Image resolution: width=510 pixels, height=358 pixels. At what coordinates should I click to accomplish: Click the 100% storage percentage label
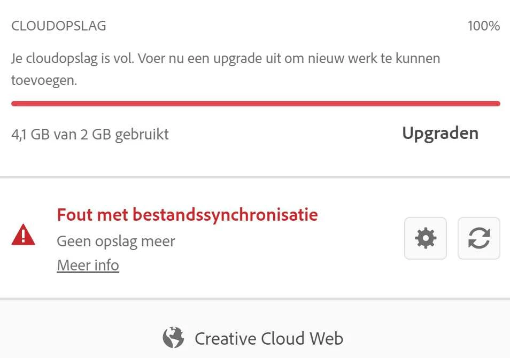pos(484,26)
